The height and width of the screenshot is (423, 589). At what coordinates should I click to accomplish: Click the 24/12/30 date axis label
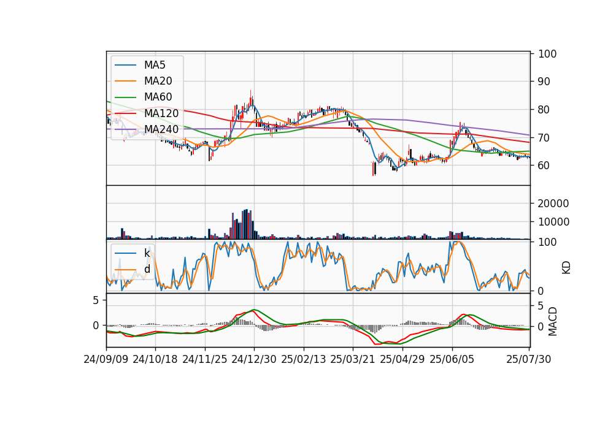coord(254,359)
